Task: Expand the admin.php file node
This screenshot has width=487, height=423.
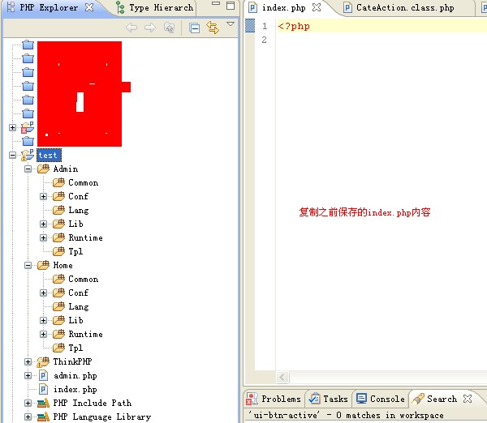Action: point(28,375)
